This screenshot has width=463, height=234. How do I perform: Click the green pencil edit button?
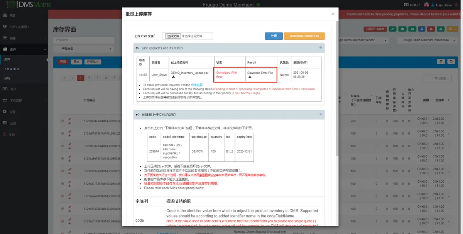[392, 29]
